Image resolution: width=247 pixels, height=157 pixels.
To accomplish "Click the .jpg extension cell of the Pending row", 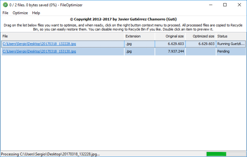I will (139, 51).
